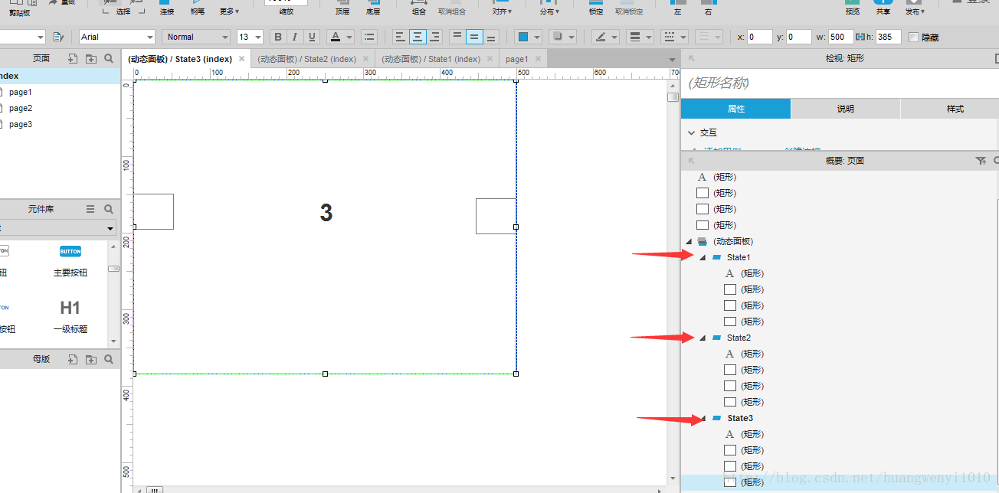This screenshot has height=493, width=999.
Task: Align text to top vertically
Action: coord(457,37)
